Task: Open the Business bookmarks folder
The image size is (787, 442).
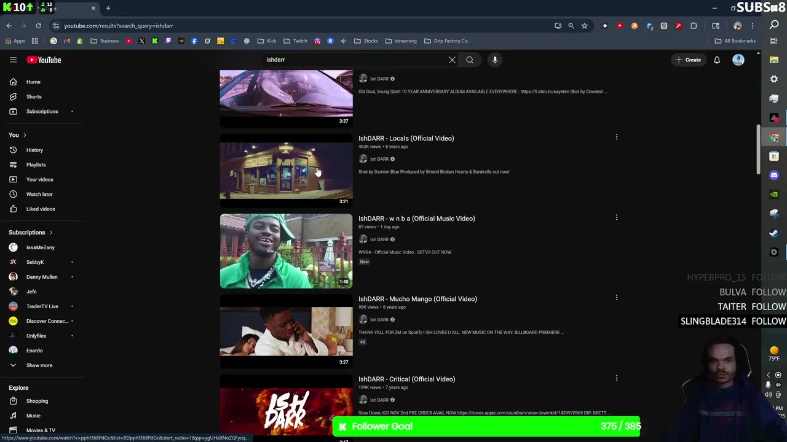Action: click(105, 41)
